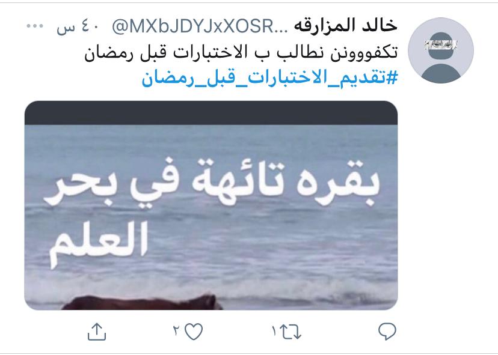Click the retweet count ١

click(274, 331)
